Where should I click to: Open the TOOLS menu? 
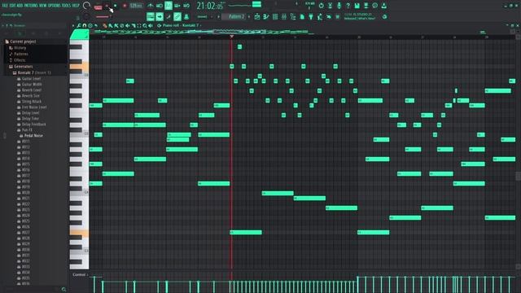[67, 6]
